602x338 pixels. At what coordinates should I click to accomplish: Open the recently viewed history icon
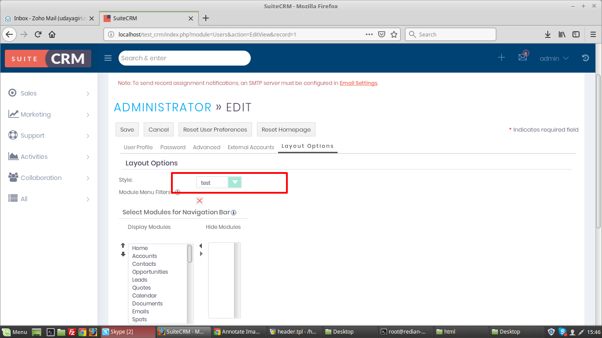point(585,58)
